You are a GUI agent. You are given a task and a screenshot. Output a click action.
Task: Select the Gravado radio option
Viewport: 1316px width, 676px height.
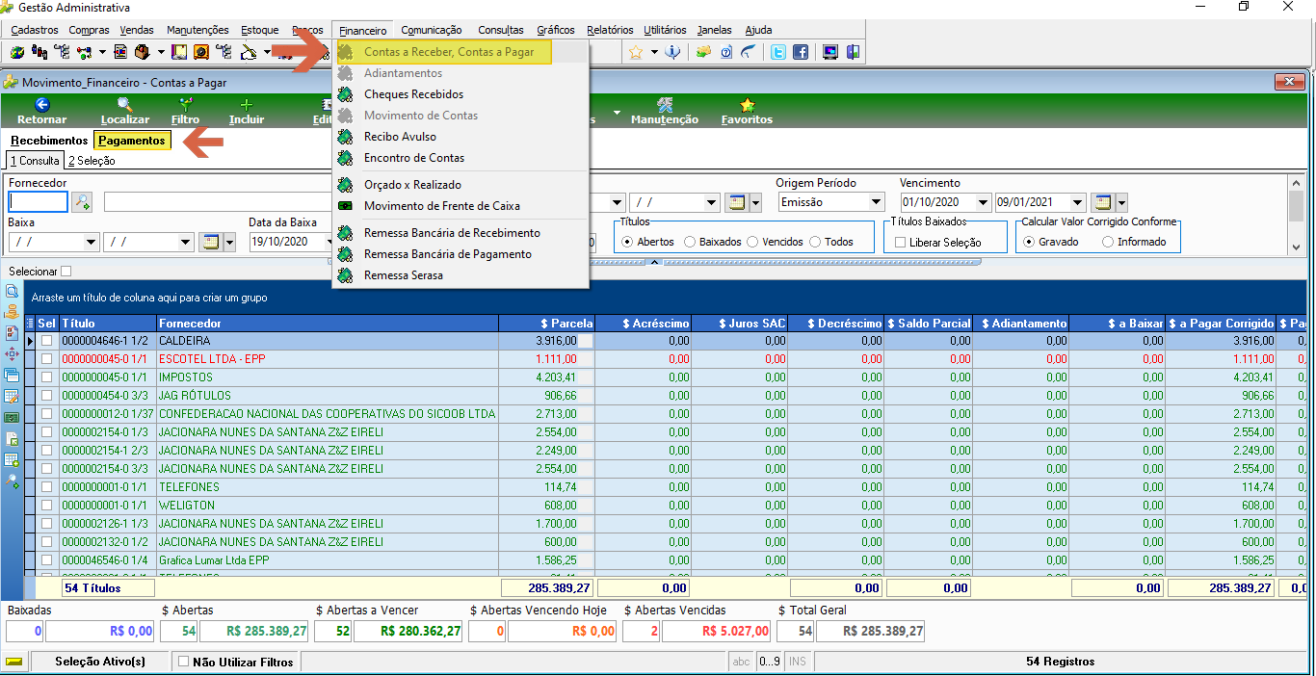pyautogui.click(x=1029, y=242)
